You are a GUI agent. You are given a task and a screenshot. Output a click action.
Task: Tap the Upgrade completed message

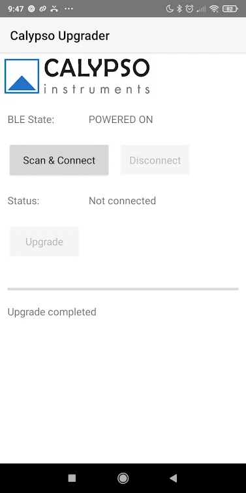click(52, 313)
